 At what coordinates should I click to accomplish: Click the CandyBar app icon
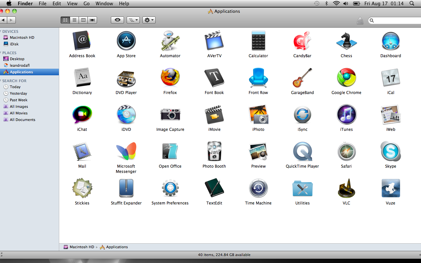click(302, 41)
